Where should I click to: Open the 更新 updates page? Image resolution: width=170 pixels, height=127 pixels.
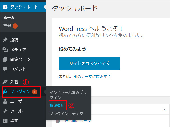[x=7, y=26]
